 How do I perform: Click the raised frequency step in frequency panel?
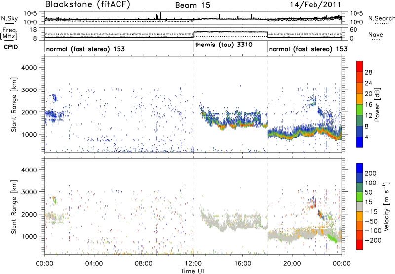[x=230, y=32]
